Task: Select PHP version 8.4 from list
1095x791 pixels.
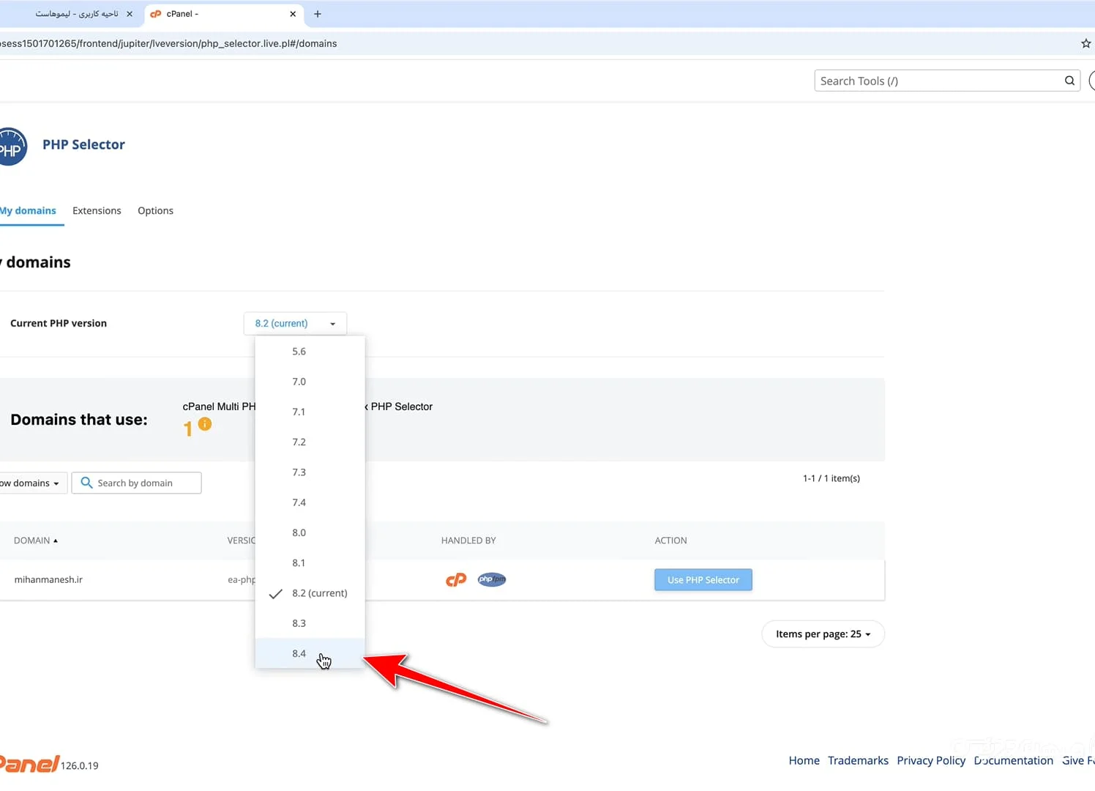Action: [x=299, y=653]
